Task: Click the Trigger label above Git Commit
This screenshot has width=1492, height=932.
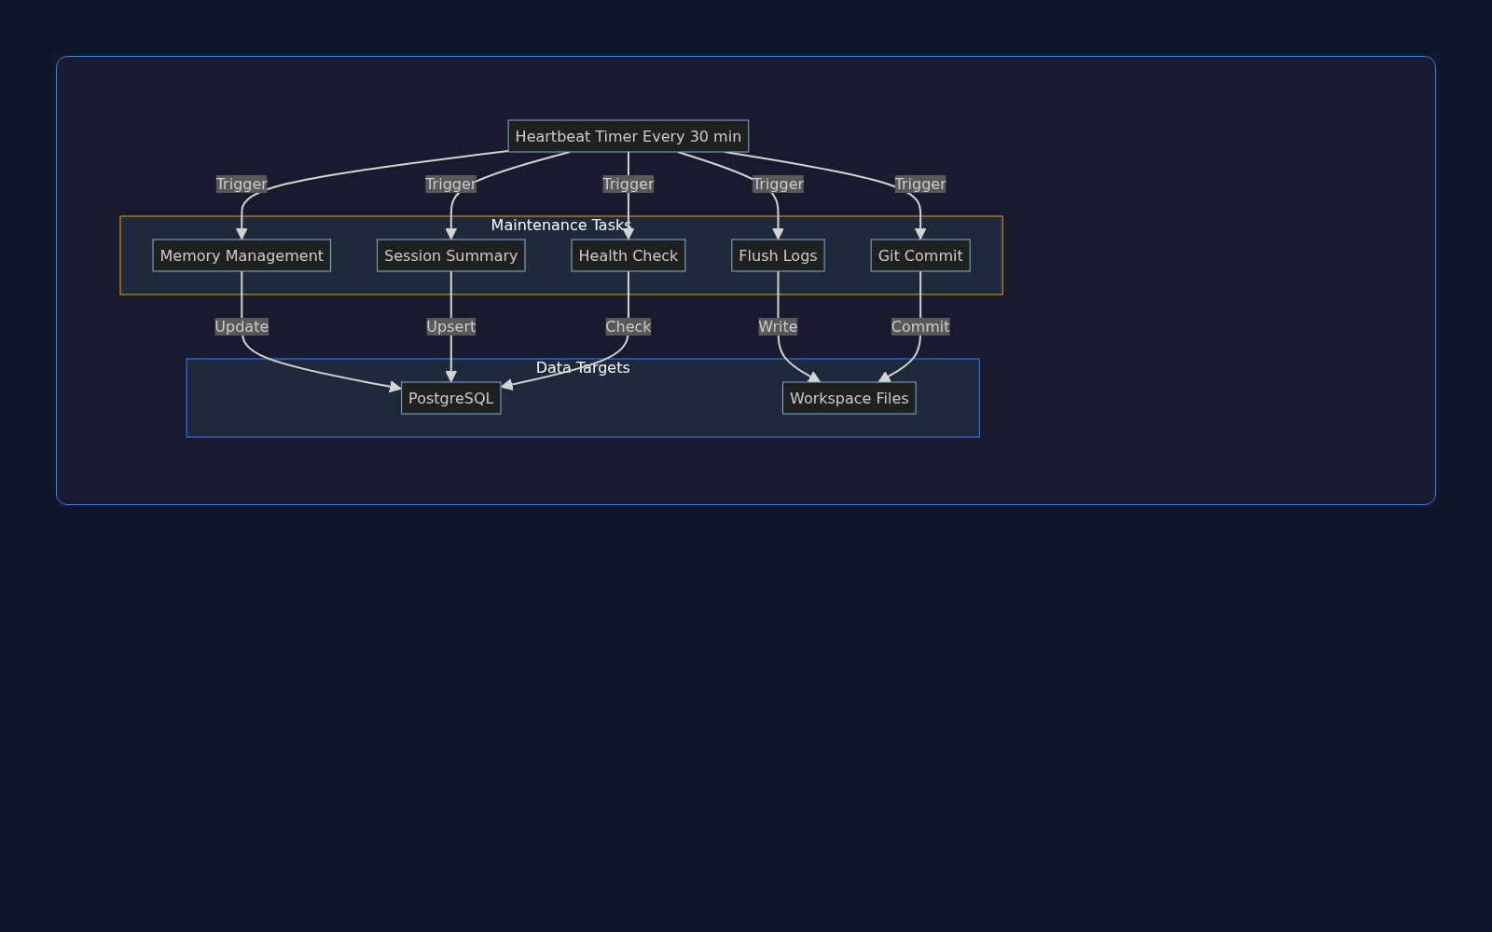Action: coord(919,184)
